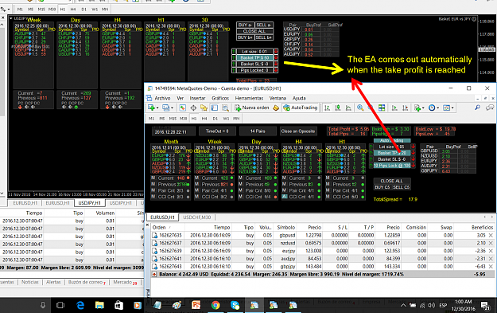Click BUY a- in back USDJPY chart
This screenshot has width=497, height=313.
pos(246,25)
